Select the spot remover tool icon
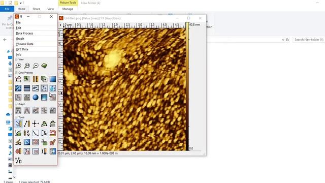This screenshot has height=183, width=325. (27, 151)
